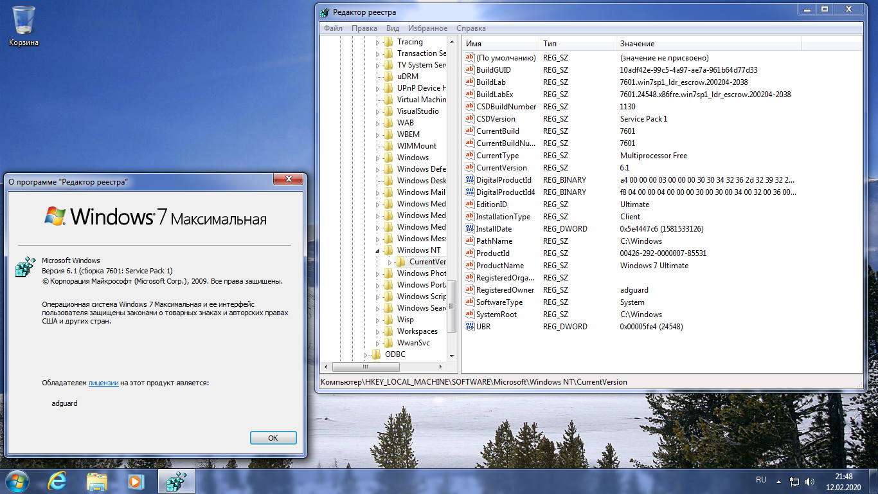The height and width of the screenshot is (494, 878).
Task: Sort by the Тип column header
Action: (x=577, y=43)
